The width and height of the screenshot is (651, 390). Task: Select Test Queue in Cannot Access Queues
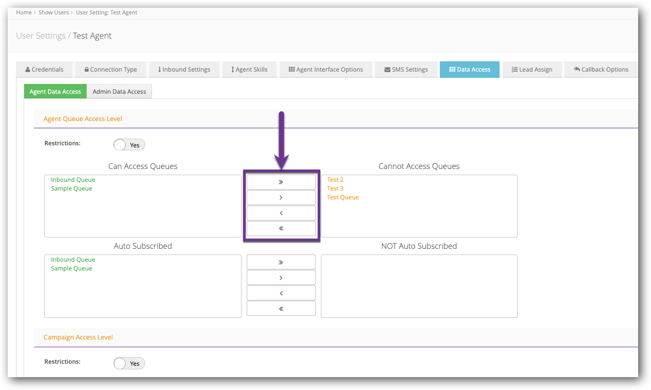[x=343, y=197]
